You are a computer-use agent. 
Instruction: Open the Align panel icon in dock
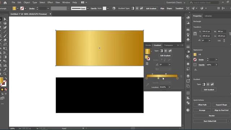188,98
